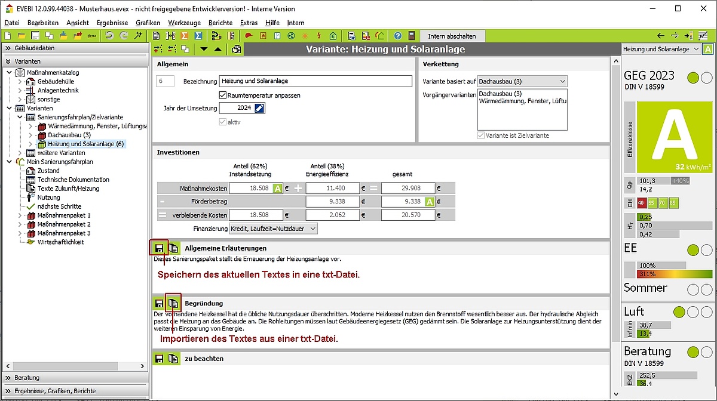Save 'zu beachten' text to file

[159, 359]
